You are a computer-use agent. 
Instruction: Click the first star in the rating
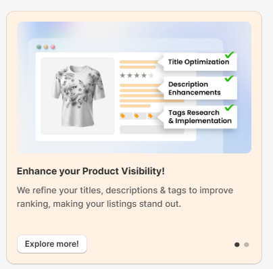click(122, 75)
